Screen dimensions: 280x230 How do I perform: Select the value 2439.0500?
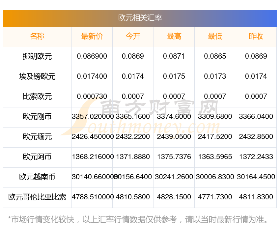tap(174, 137)
